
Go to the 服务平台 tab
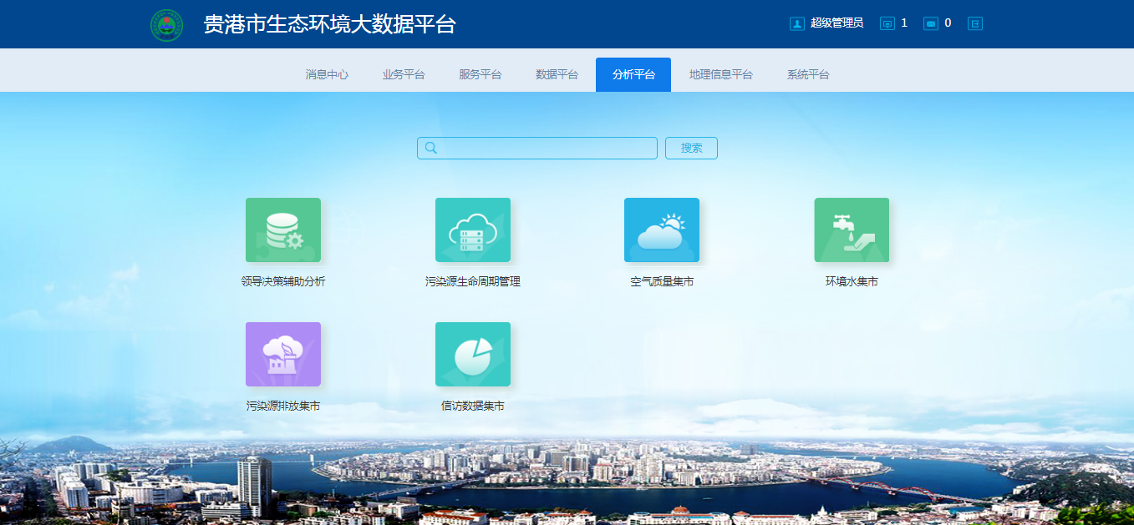480,74
